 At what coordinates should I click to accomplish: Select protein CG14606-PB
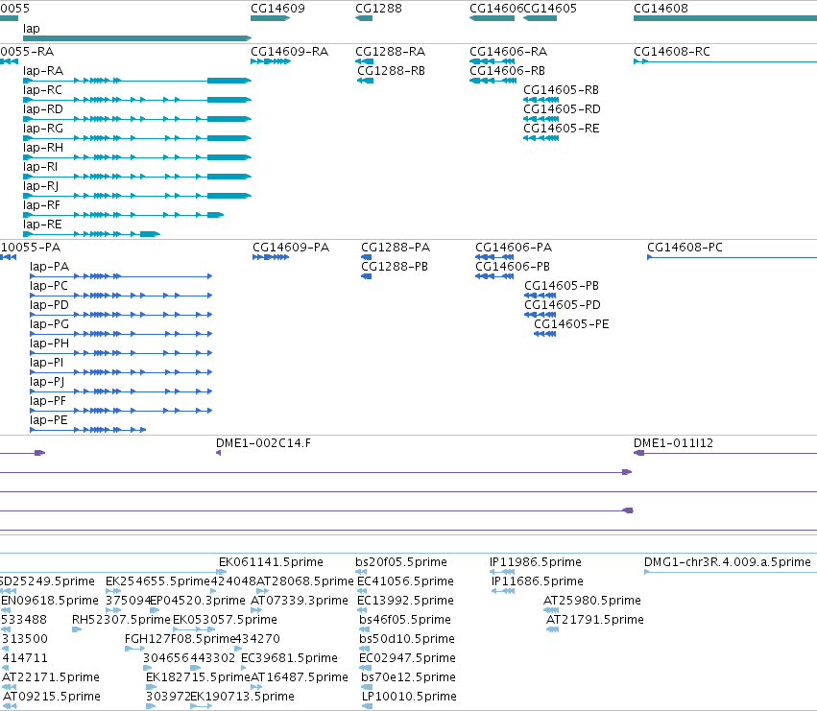pos(513,267)
